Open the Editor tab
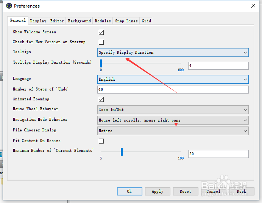262x203 pixels. (x=57, y=21)
